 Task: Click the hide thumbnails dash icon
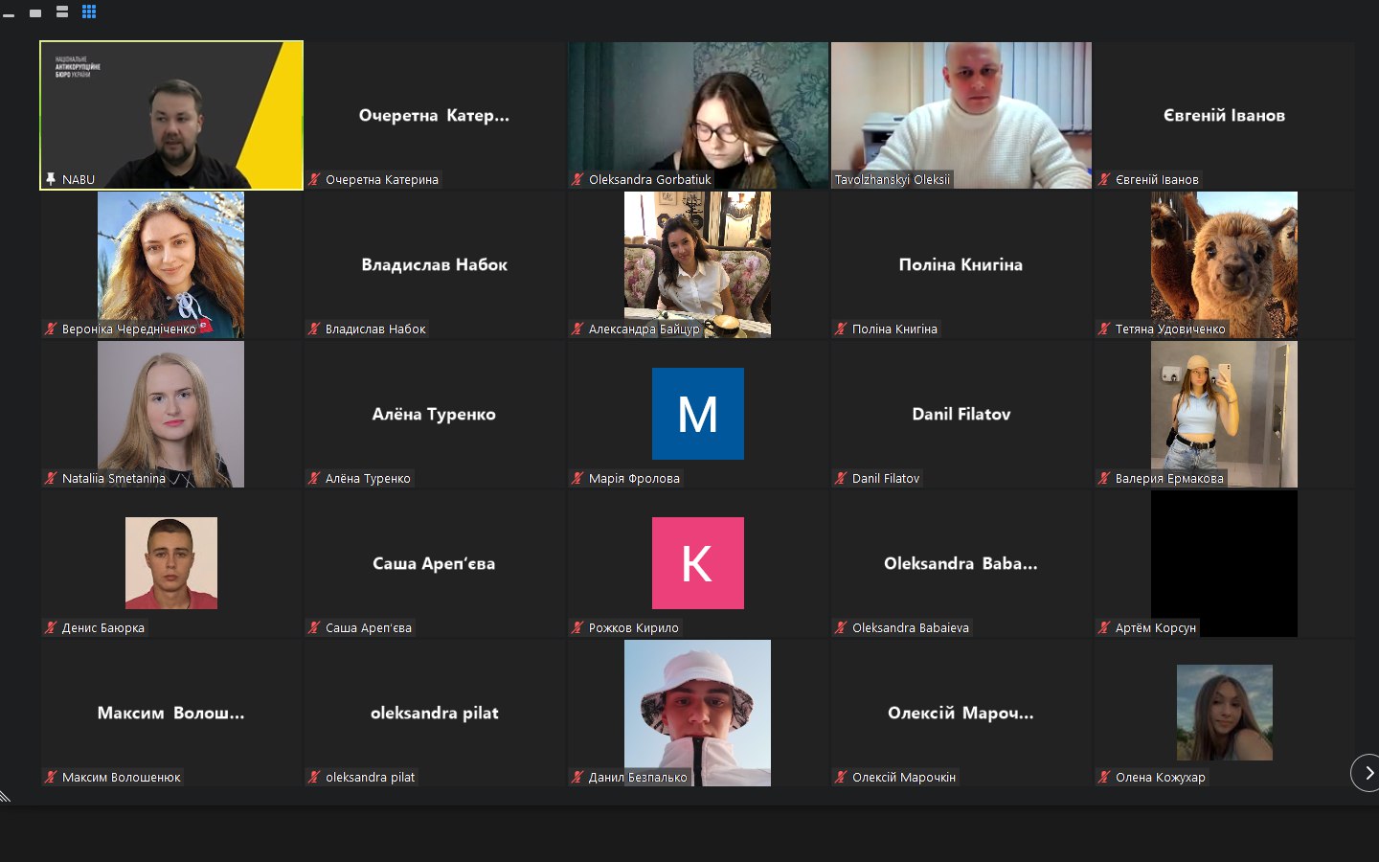coord(9,14)
